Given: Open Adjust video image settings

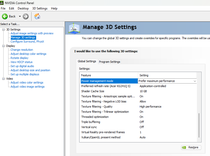Looking at the screenshot, I should coord(28,87).
